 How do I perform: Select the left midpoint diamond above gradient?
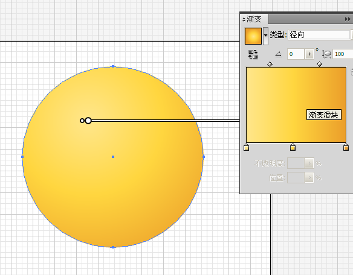(x=270, y=65)
